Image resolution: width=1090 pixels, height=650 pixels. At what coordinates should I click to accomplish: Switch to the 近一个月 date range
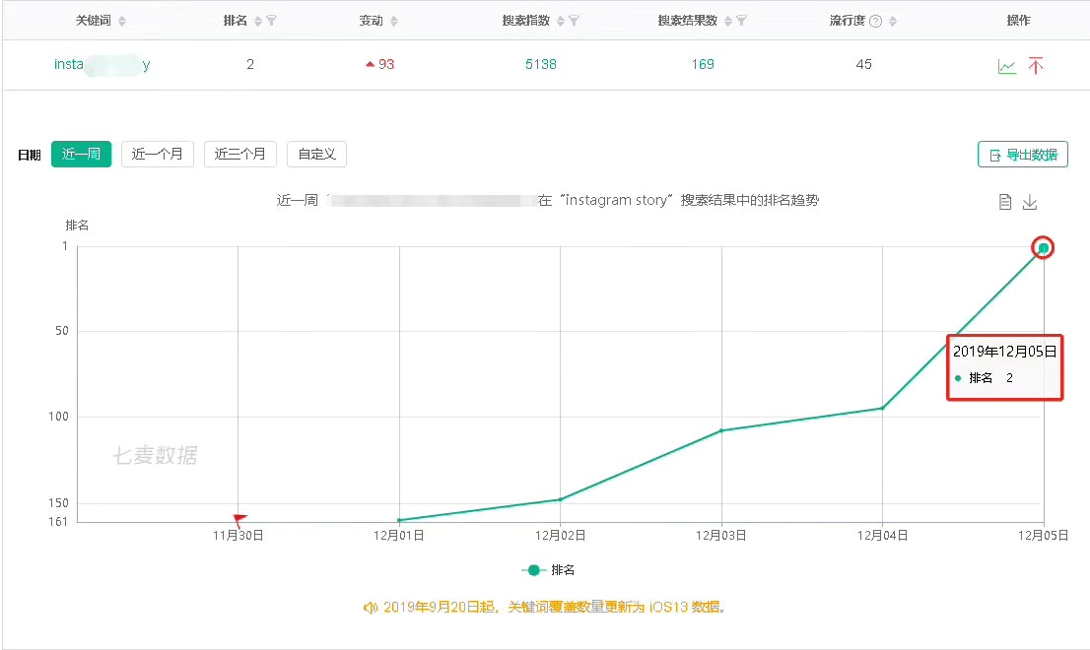tap(158, 155)
